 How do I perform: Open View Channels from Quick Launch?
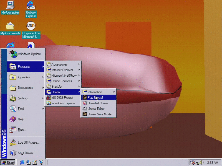click(x=41, y=162)
